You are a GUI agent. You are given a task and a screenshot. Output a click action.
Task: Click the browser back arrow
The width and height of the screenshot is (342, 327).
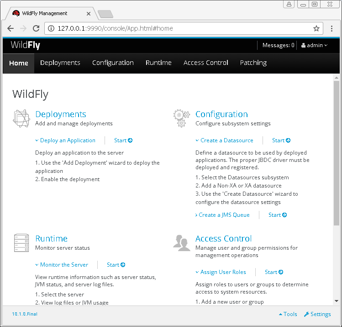tap(11, 28)
